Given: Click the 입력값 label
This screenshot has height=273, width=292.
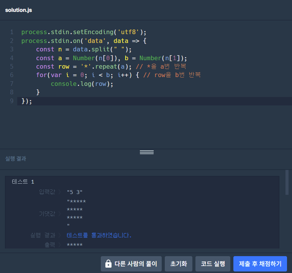Looking at the screenshot, I should coord(47,192).
